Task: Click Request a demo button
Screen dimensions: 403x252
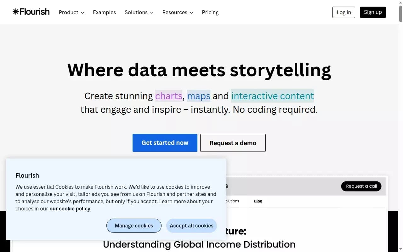Action: [x=233, y=143]
